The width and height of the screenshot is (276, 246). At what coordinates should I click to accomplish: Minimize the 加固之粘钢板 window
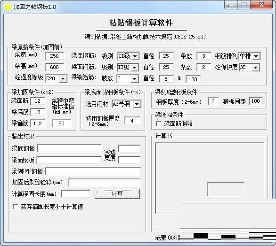click(231, 5)
